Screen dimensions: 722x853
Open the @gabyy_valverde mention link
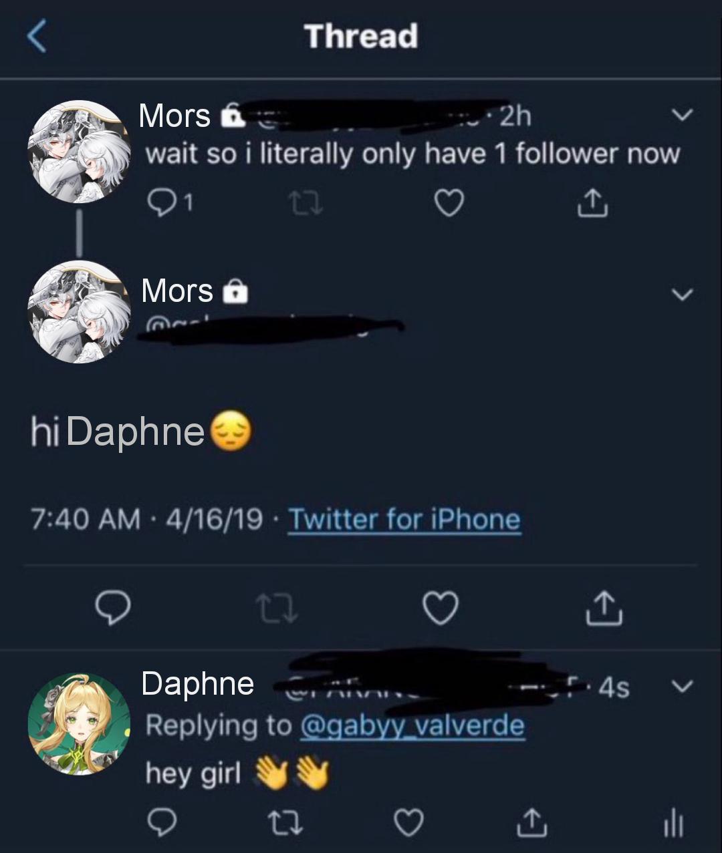pos(412,725)
